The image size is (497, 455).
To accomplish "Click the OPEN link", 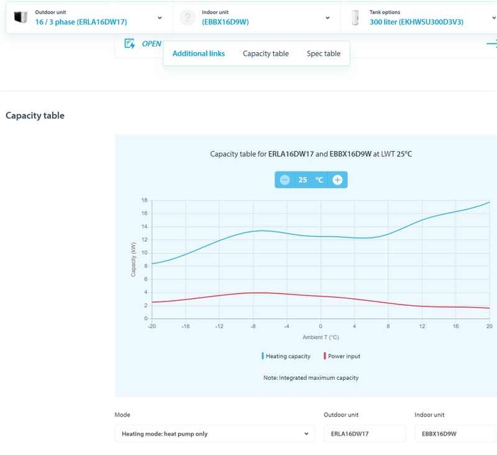I will point(152,44).
